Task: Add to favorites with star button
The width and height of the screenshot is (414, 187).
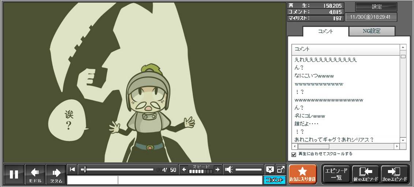Action: [x=302, y=174]
